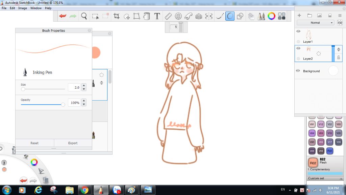Open the Brush Palette from the toolbar

click(x=261, y=16)
